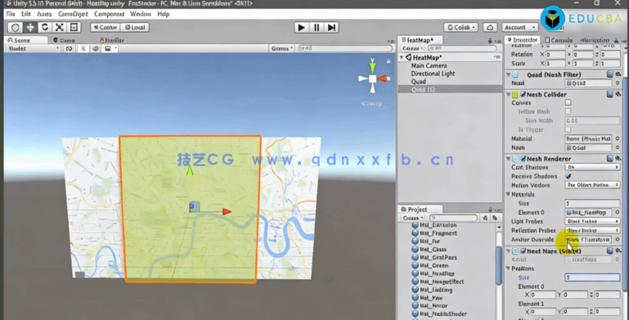Uncheck Receive Shadows checkbox
This screenshot has width=629, height=320.
[568, 176]
